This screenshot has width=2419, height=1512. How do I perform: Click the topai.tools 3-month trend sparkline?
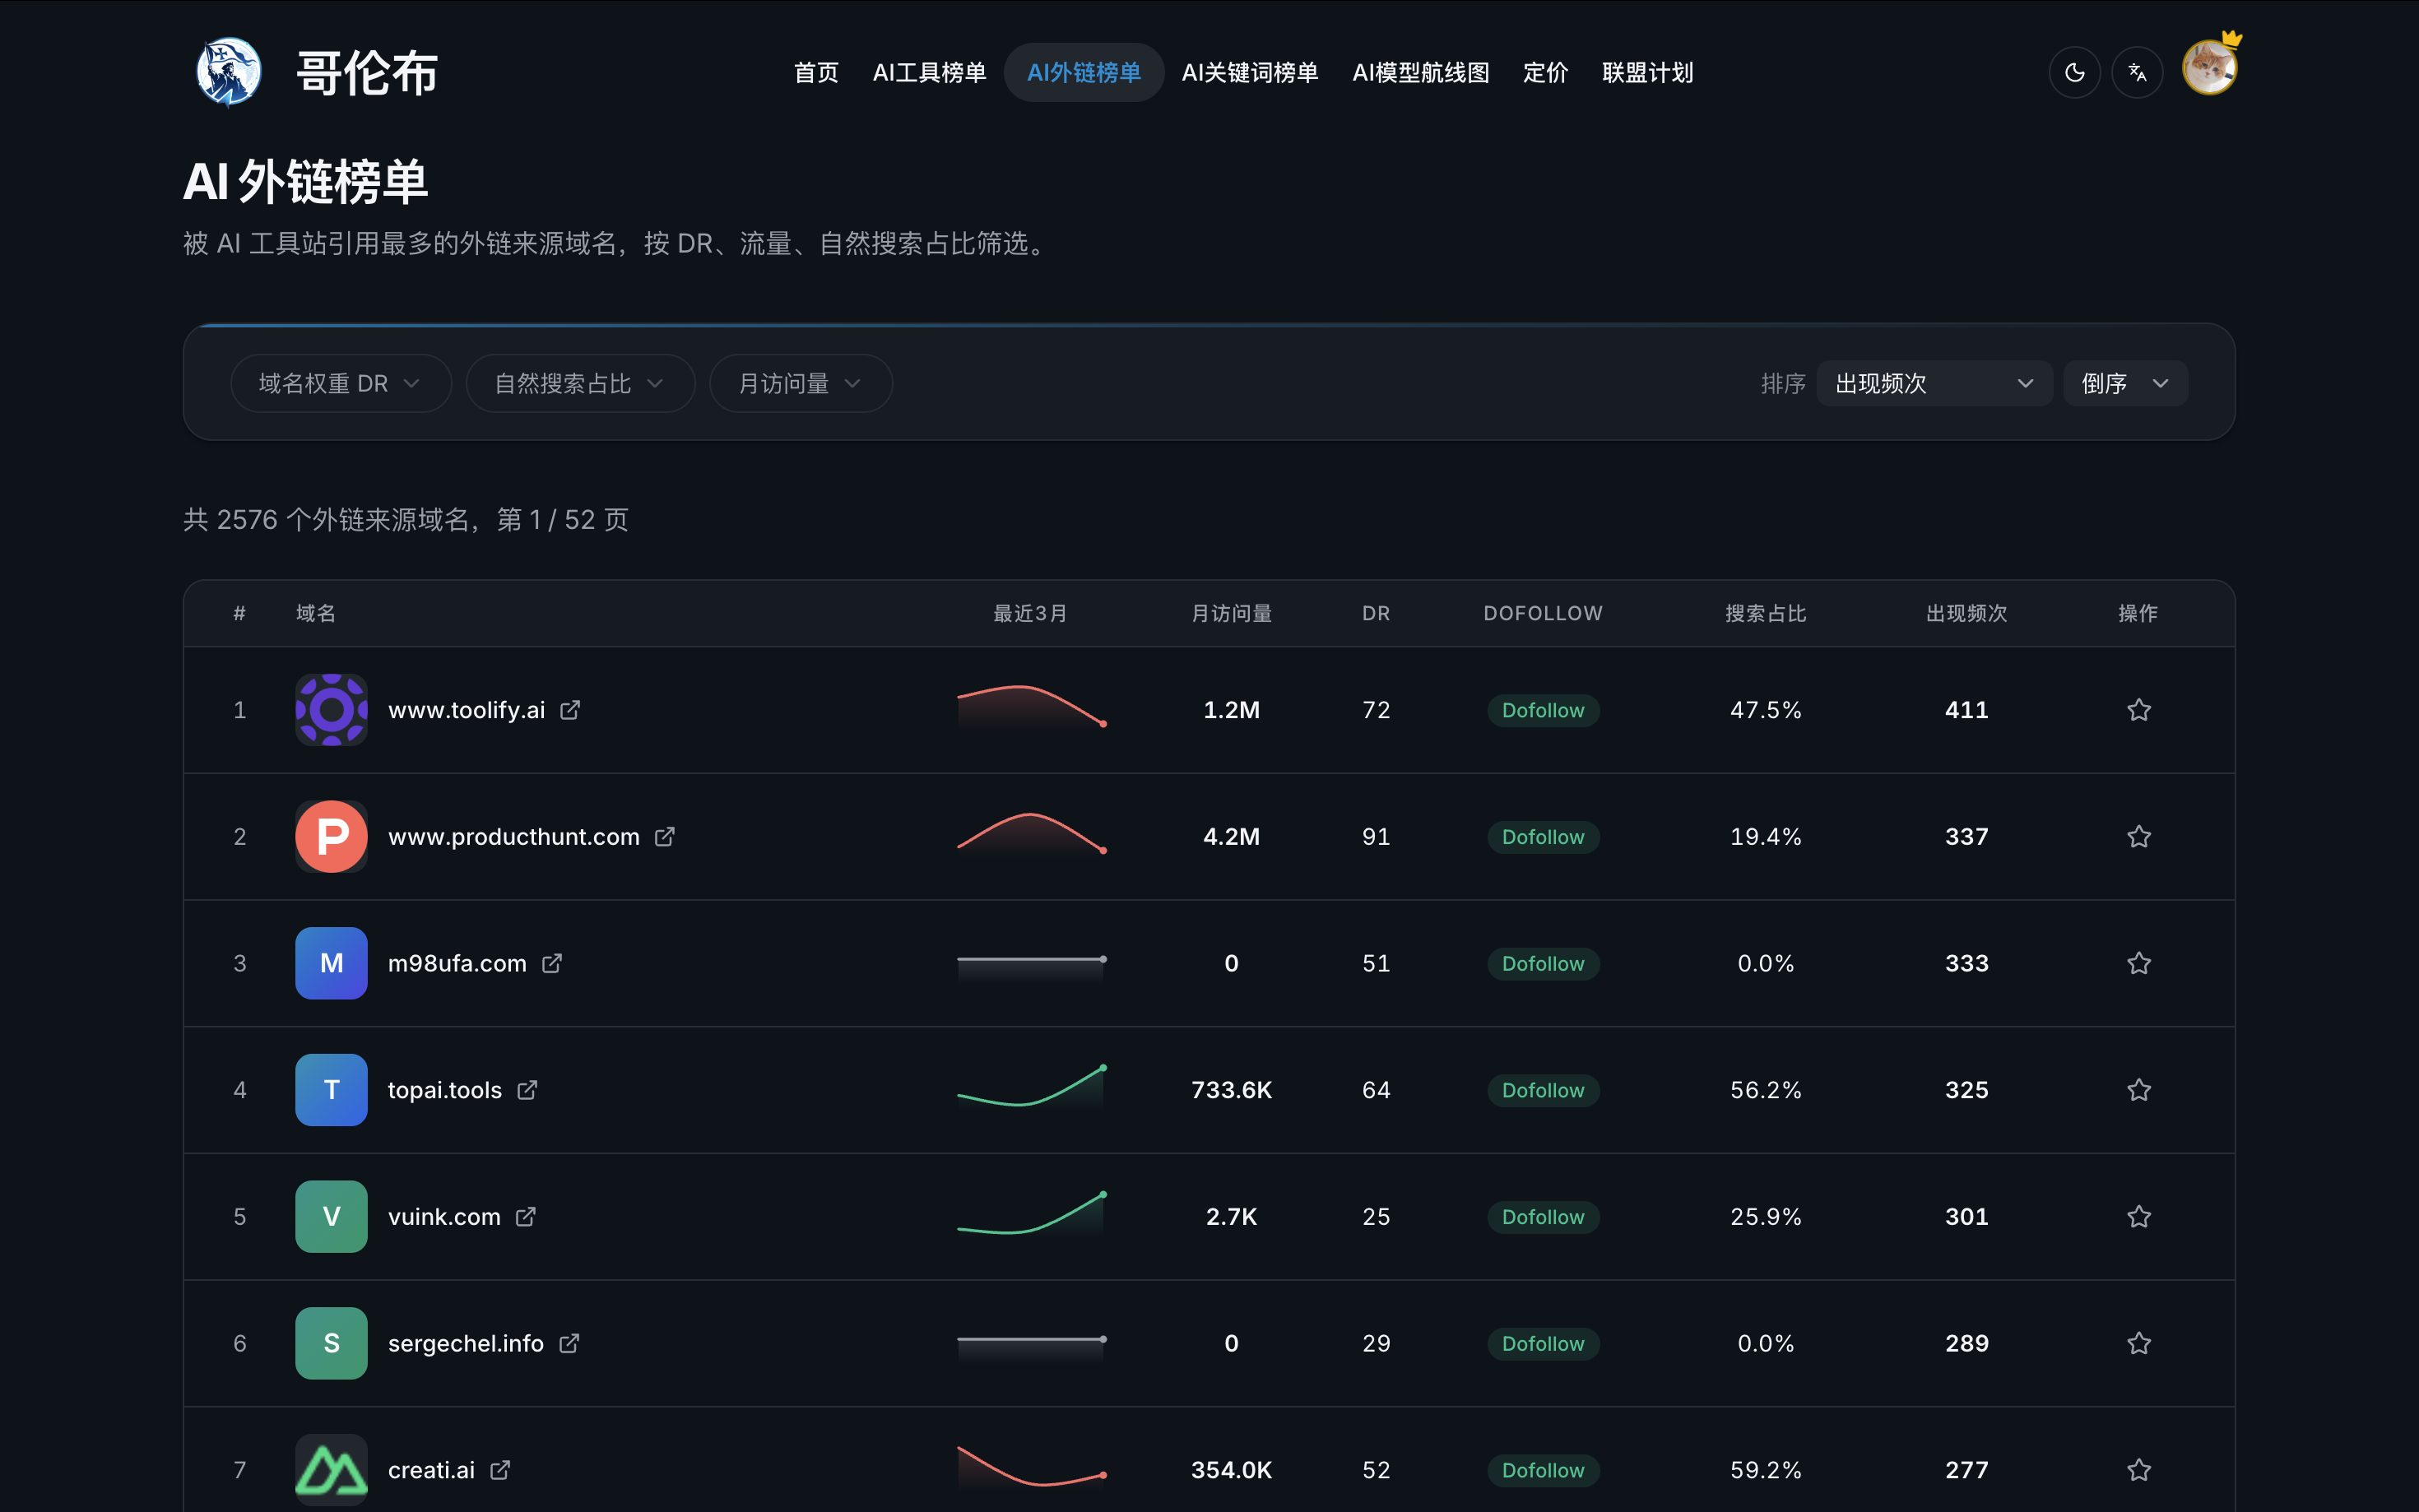coord(1031,1089)
